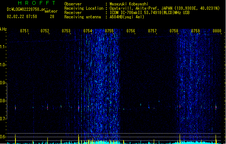Click the 0.8 kHz frequency label
Image resolution: width=226 pixels, height=144 pixels.
coord(3,101)
